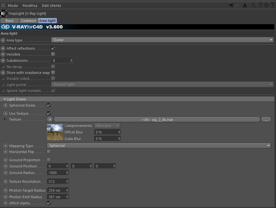
Task: Toggle the padlock lock element icon
Action: point(260,5)
